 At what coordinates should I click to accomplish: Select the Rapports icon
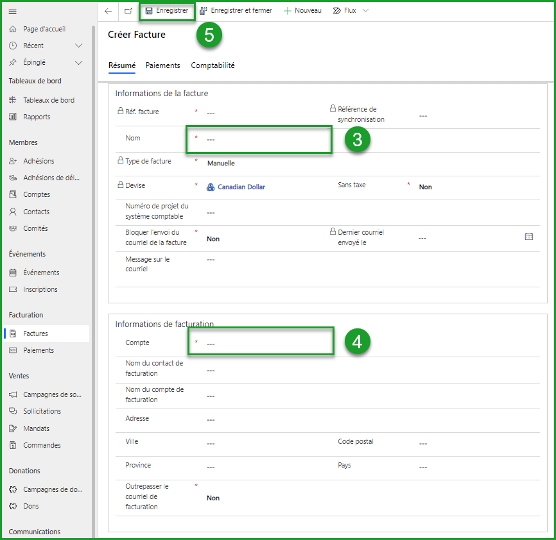pyautogui.click(x=12, y=116)
